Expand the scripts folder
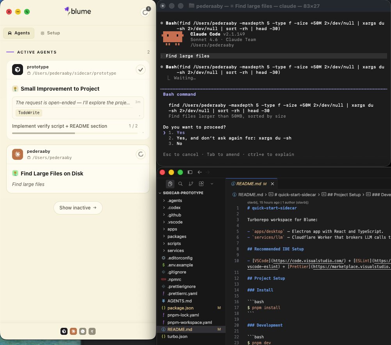The image size is (391, 345). click(174, 243)
